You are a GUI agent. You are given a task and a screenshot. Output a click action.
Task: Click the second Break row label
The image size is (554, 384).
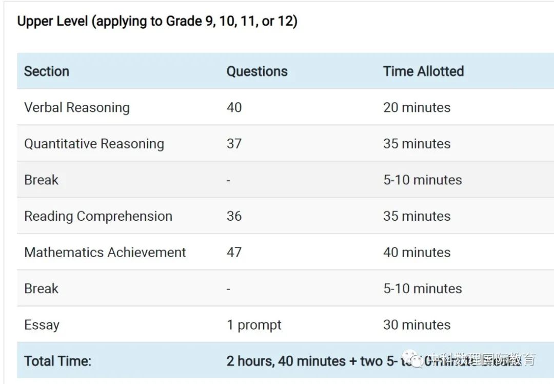[41, 289]
